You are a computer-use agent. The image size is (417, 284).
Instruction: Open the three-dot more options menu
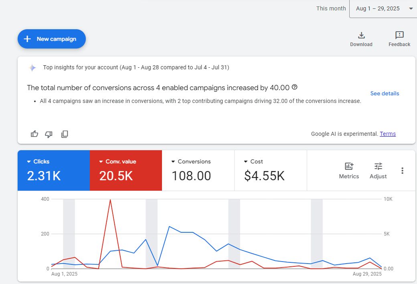pyautogui.click(x=402, y=171)
